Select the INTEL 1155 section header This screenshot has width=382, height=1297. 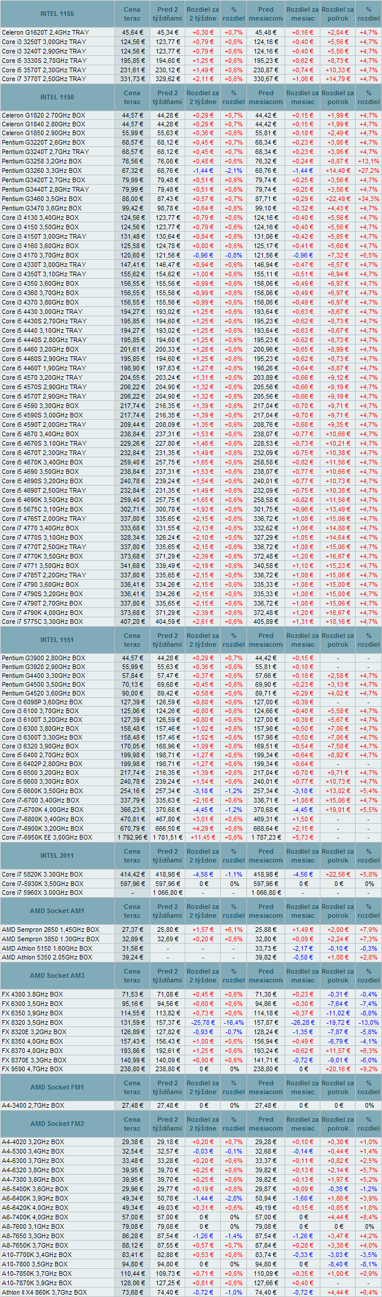pyautogui.click(x=58, y=14)
